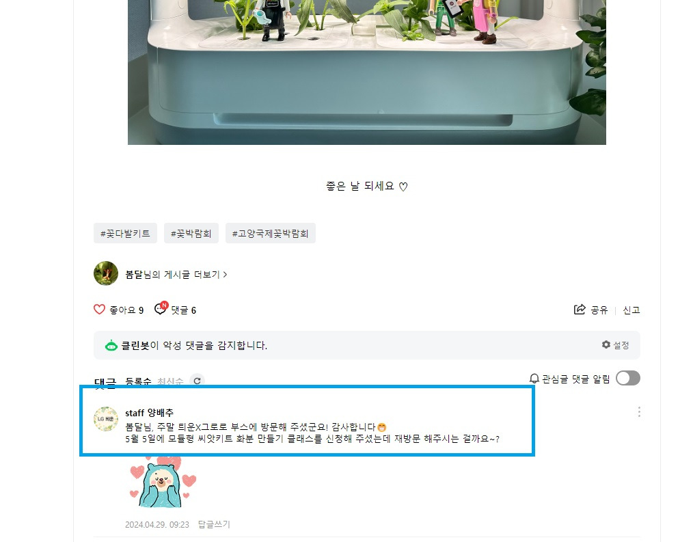This screenshot has width=693, height=542.
Task: Click the blue bear heart sticker
Action: coord(162,484)
